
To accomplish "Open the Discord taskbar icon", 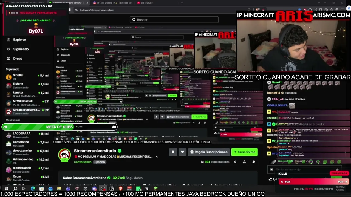I will [x=94, y=189].
